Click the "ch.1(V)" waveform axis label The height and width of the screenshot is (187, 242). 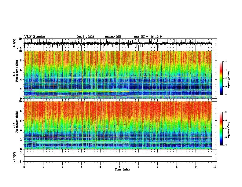(x=15, y=43)
